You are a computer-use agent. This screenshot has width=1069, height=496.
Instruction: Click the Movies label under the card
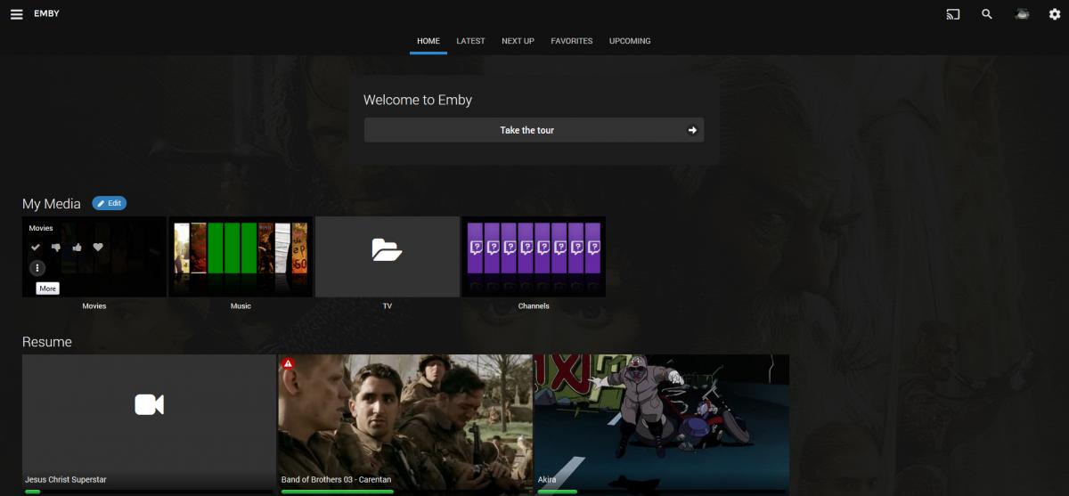tap(94, 306)
